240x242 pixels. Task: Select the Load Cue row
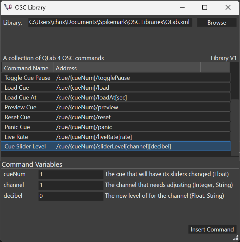coord(116,88)
